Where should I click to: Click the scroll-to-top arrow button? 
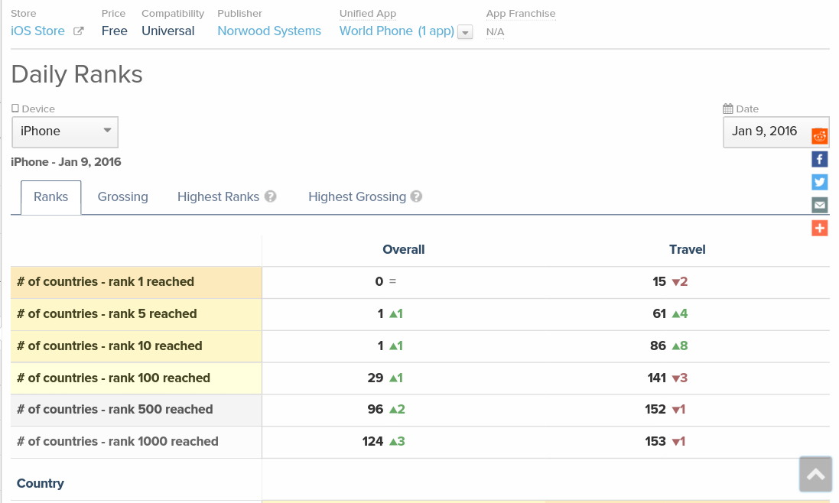pyautogui.click(x=815, y=475)
